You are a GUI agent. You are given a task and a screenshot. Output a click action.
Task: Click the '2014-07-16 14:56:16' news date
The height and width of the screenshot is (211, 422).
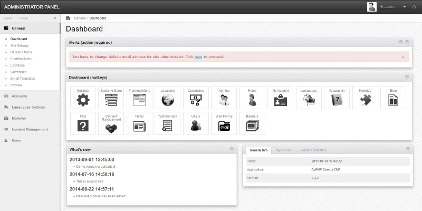coord(92,175)
